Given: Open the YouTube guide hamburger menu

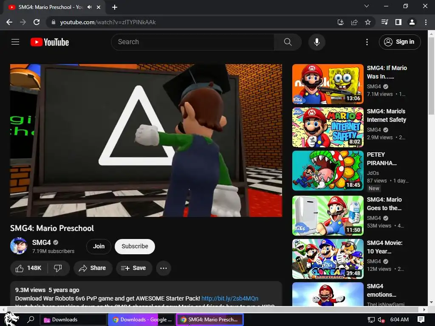Looking at the screenshot, I should [15, 42].
